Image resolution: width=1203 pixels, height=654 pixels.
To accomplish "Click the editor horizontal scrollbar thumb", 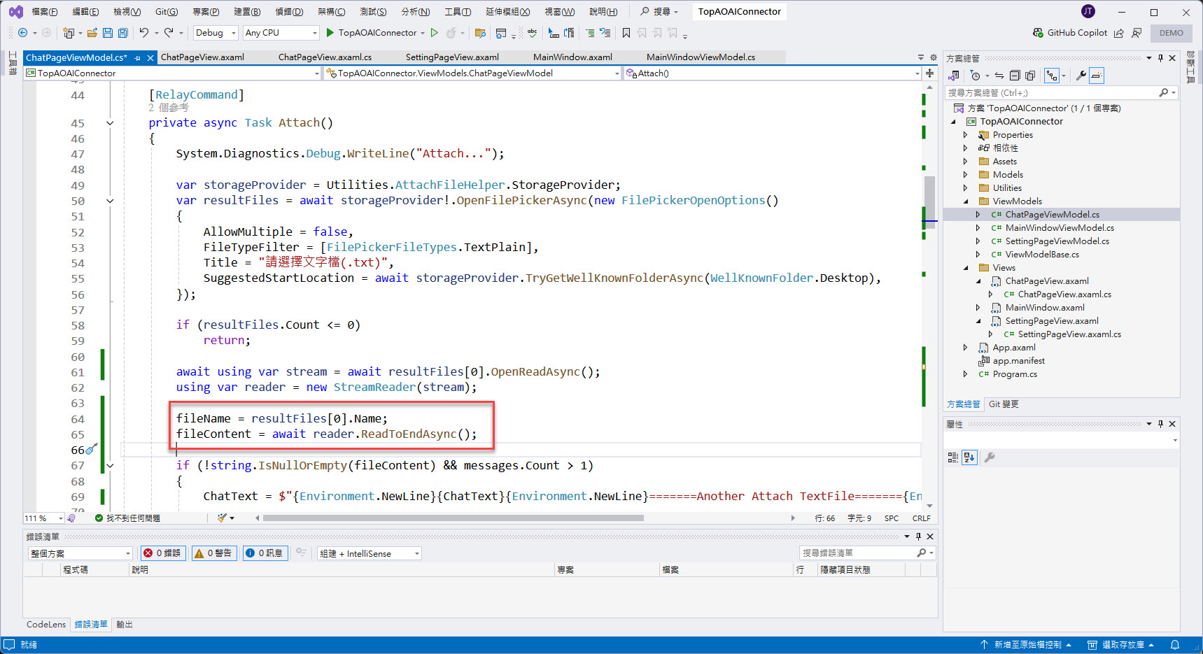I will pyautogui.click(x=453, y=518).
